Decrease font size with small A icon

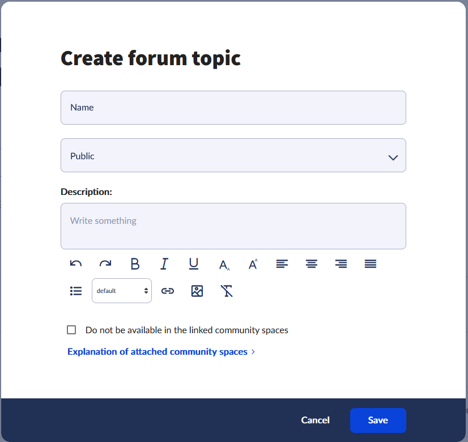pyautogui.click(x=224, y=265)
